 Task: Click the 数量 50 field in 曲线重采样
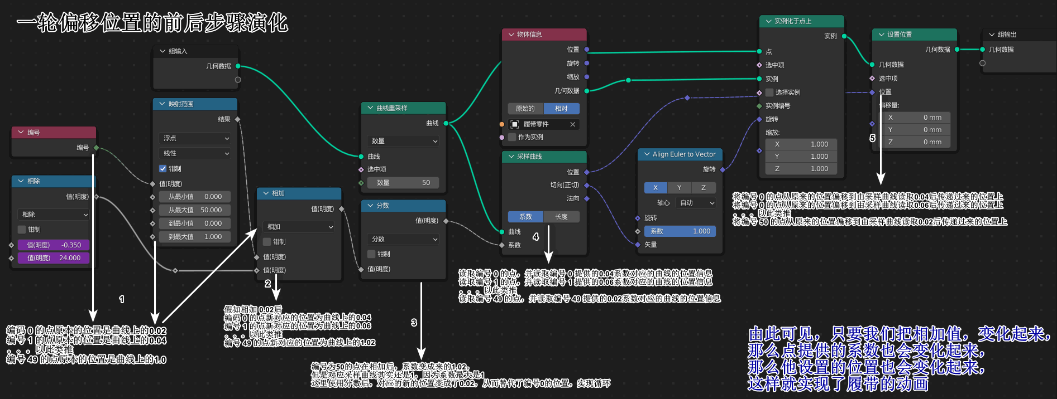[403, 183]
